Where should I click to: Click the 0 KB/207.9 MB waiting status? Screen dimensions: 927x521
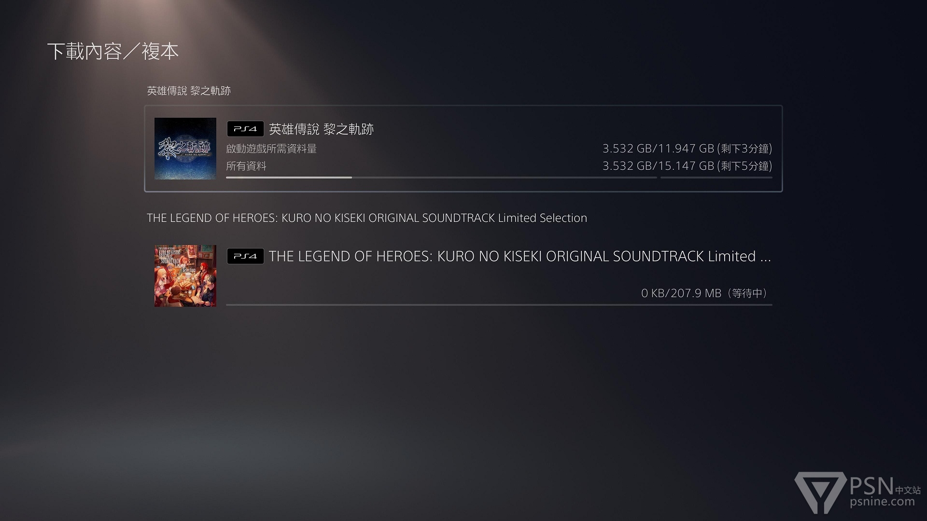[707, 293]
